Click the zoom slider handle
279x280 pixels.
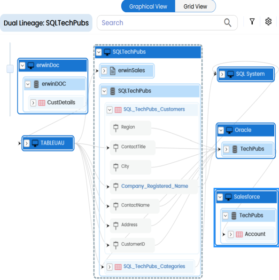click(x=10, y=69)
